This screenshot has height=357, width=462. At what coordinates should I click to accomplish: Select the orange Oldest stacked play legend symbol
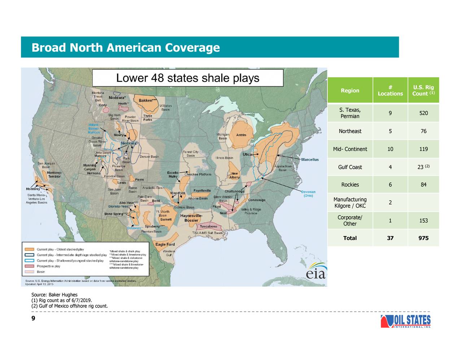pos(29,249)
